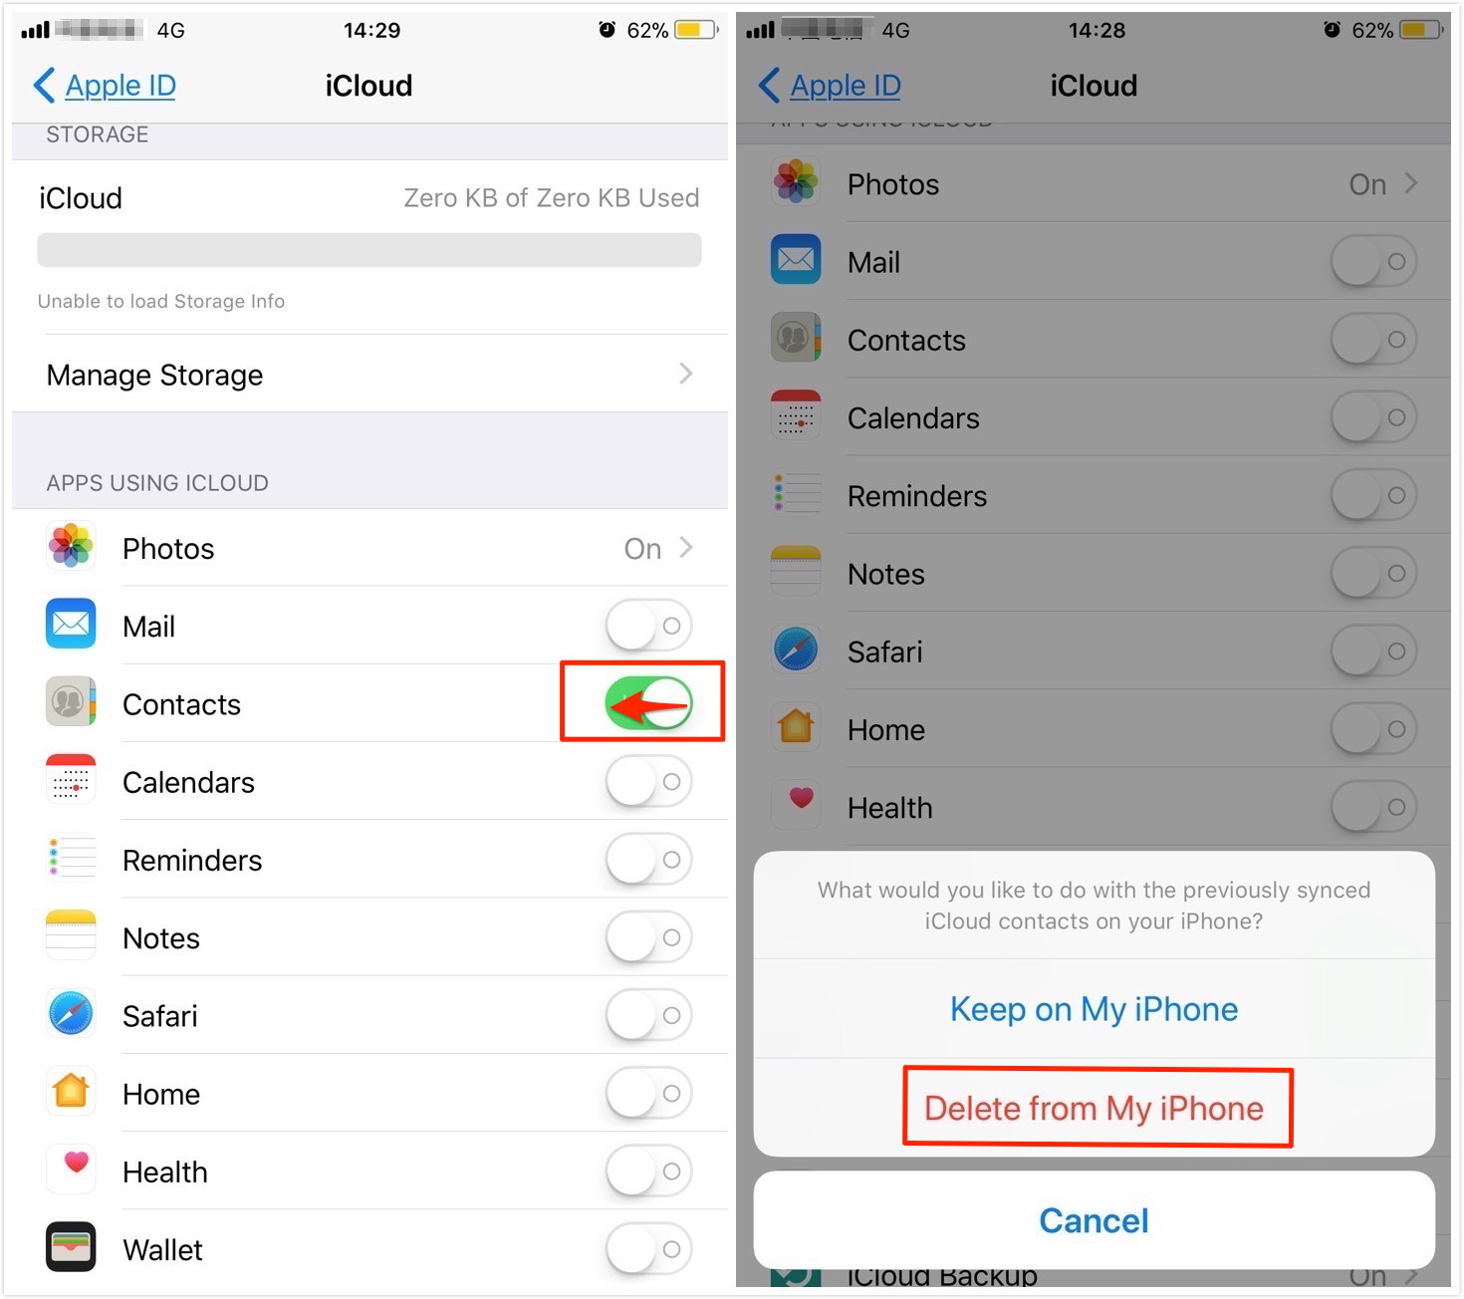Tap the Apple ID link on the dimmed screen
This screenshot has width=1464, height=1299.
pos(846,86)
